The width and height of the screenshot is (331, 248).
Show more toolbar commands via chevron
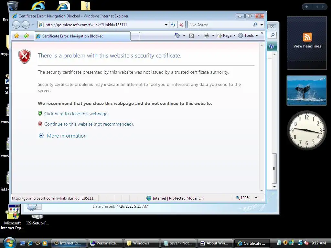[262, 33]
